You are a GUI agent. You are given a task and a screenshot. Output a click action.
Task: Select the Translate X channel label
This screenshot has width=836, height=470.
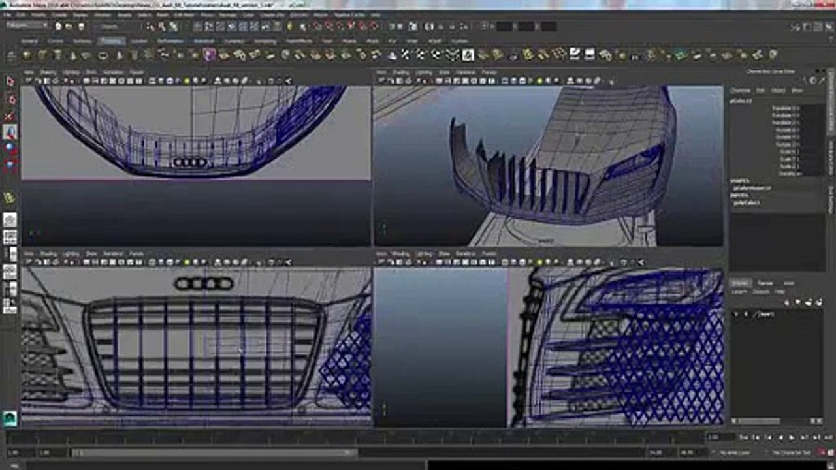click(x=785, y=108)
